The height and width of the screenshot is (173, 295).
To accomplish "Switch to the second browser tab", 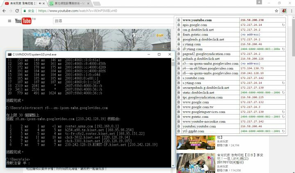I will [70, 3].
